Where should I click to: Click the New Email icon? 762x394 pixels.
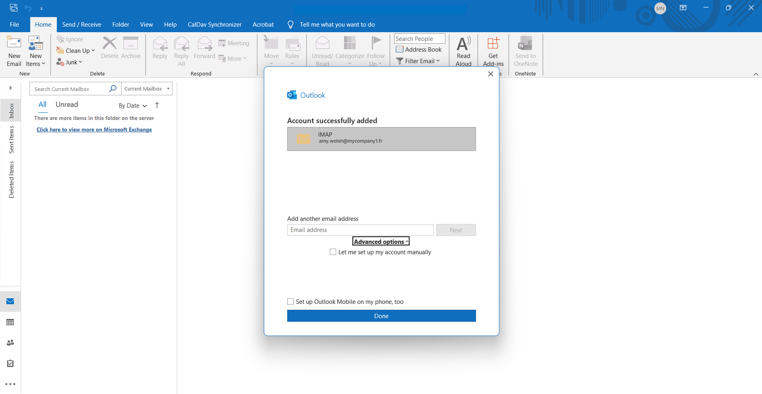tap(14, 43)
